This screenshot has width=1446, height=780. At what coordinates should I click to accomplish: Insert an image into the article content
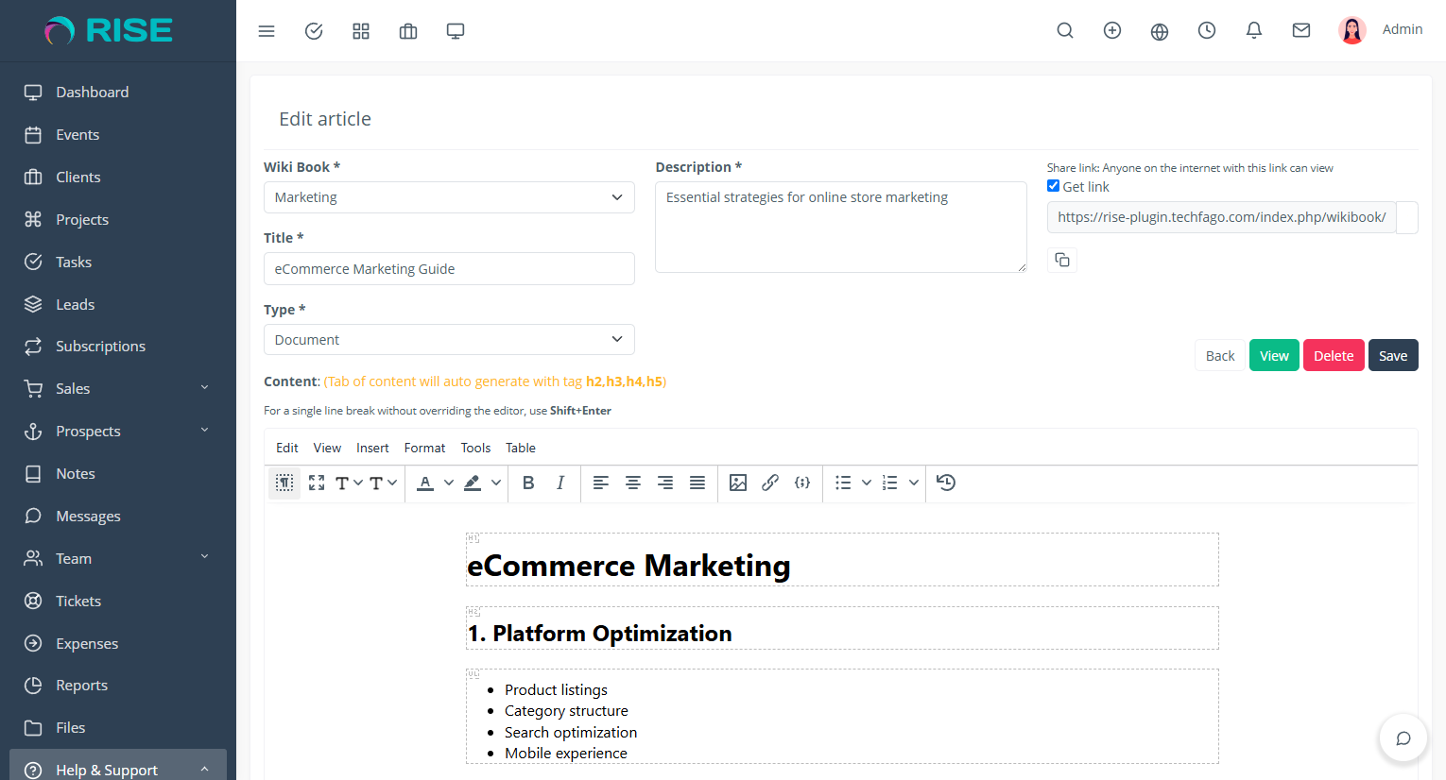(x=738, y=483)
